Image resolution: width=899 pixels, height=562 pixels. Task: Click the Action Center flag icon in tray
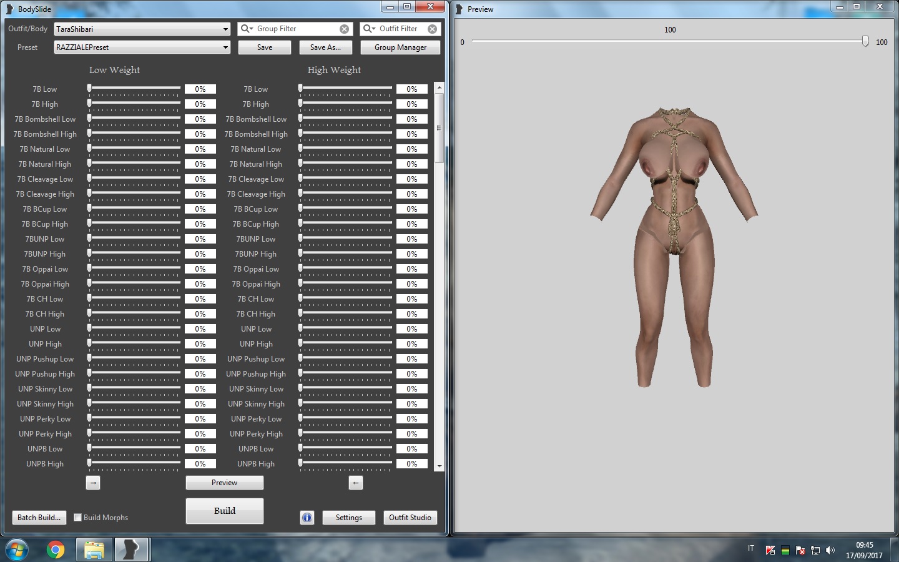800,550
